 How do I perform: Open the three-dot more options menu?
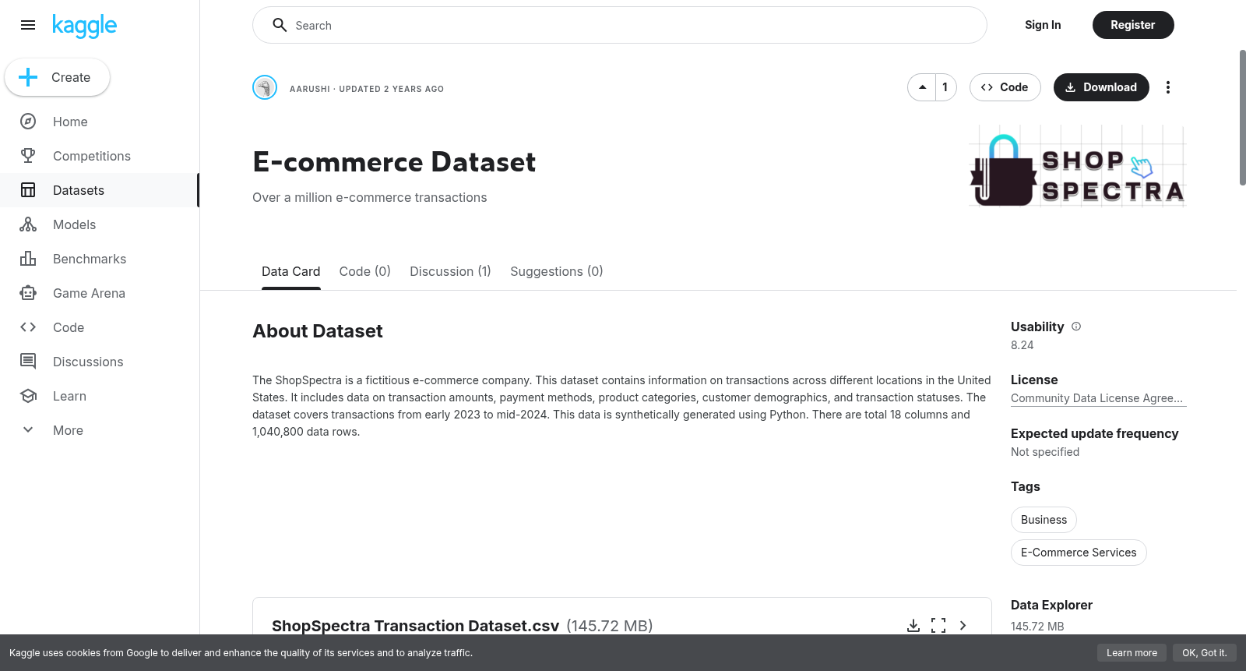pos(1168,87)
